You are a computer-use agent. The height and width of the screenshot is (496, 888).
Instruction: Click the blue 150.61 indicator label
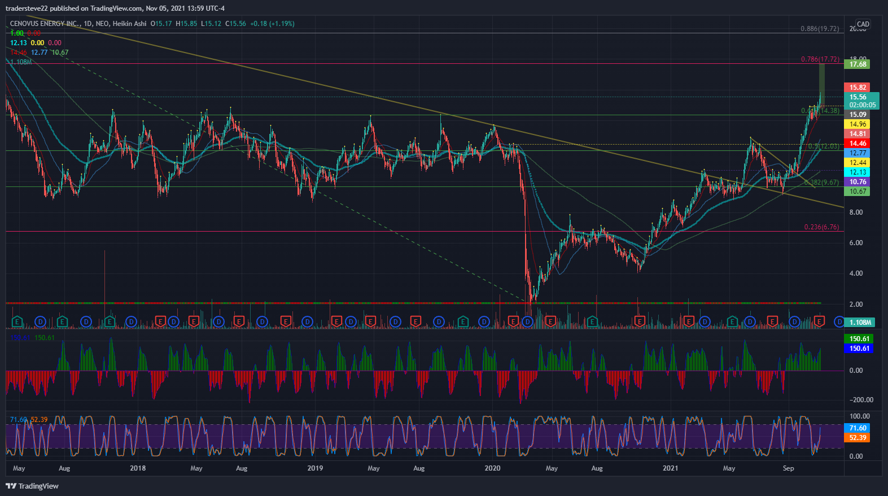(859, 349)
